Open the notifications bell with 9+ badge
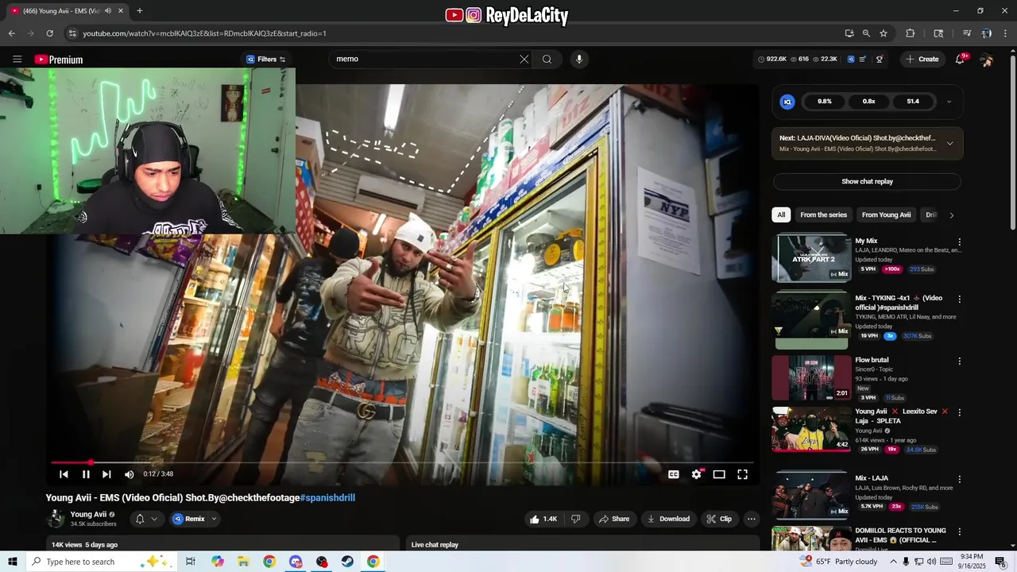This screenshot has height=572, width=1017. coord(960,60)
